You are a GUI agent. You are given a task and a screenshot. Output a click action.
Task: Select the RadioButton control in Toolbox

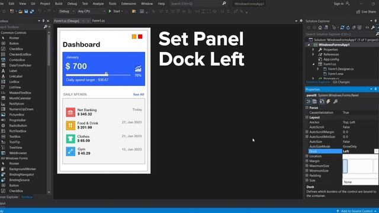point(18,125)
